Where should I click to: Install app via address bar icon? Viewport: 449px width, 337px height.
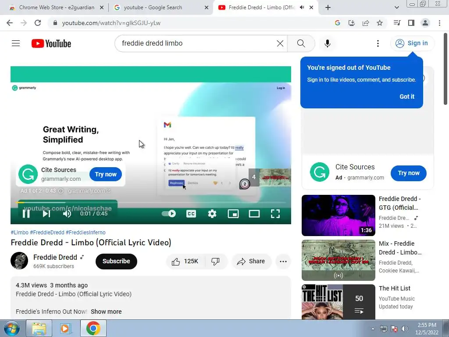[x=351, y=23]
